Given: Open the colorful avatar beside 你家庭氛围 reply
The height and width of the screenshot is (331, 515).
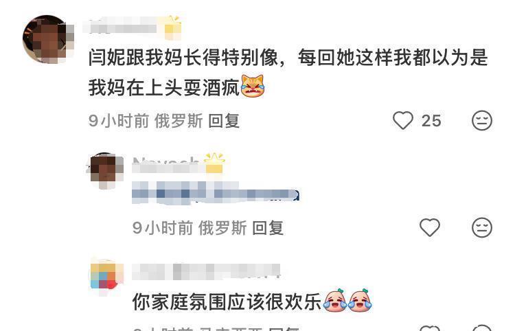Looking at the screenshot, I should (106, 276).
